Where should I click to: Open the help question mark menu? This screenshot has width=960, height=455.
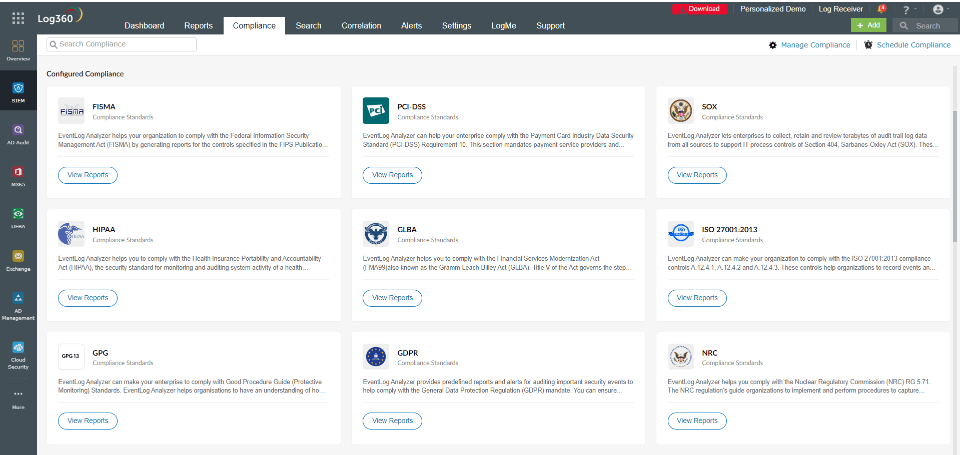[906, 9]
